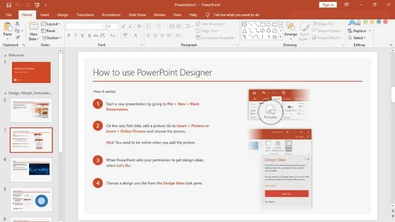
Task: Open the File tab
Action: (9, 15)
